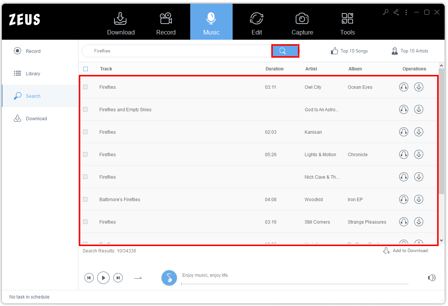The height and width of the screenshot is (306, 448).
Task: Switch to the Edit tab
Action: pyautogui.click(x=257, y=23)
